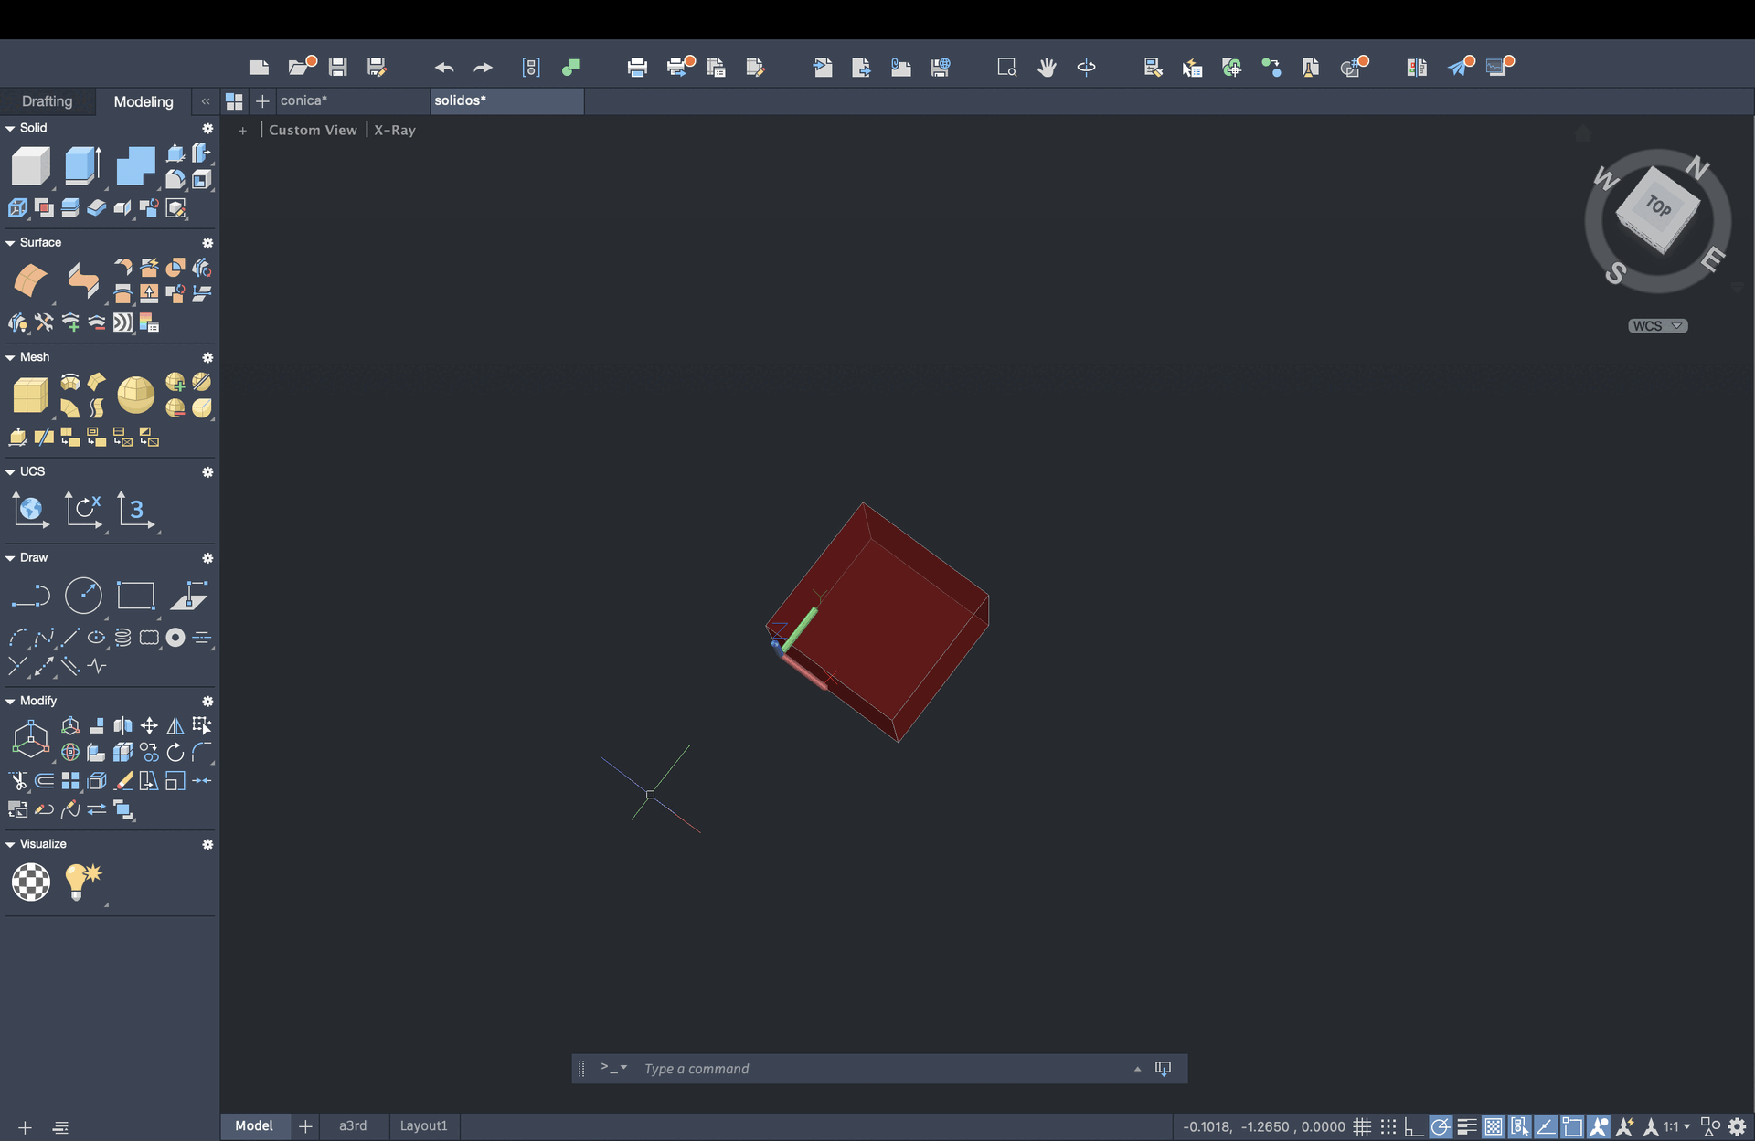Click the X-Ray visual style label
Viewport: 1755px width, 1141px height.
(x=395, y=130)
